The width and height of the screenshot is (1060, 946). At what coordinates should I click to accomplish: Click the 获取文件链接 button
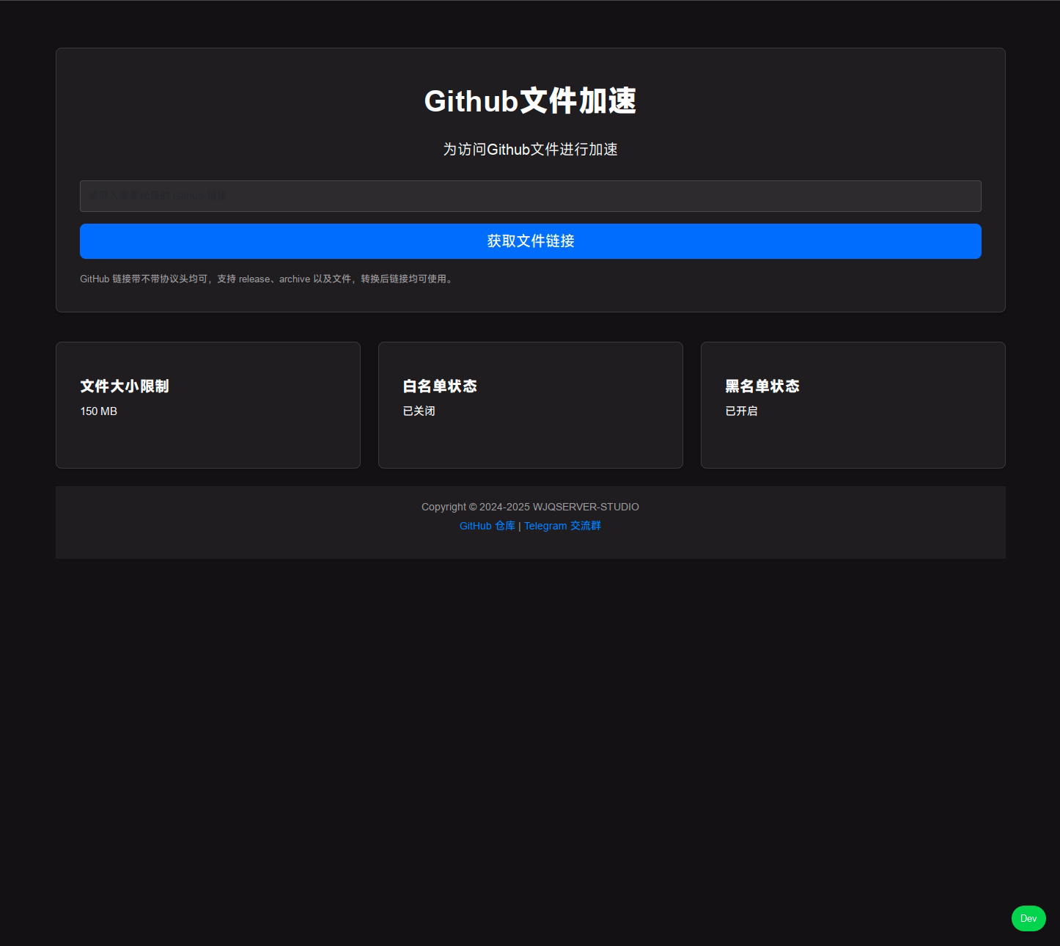tap(530, 241)
